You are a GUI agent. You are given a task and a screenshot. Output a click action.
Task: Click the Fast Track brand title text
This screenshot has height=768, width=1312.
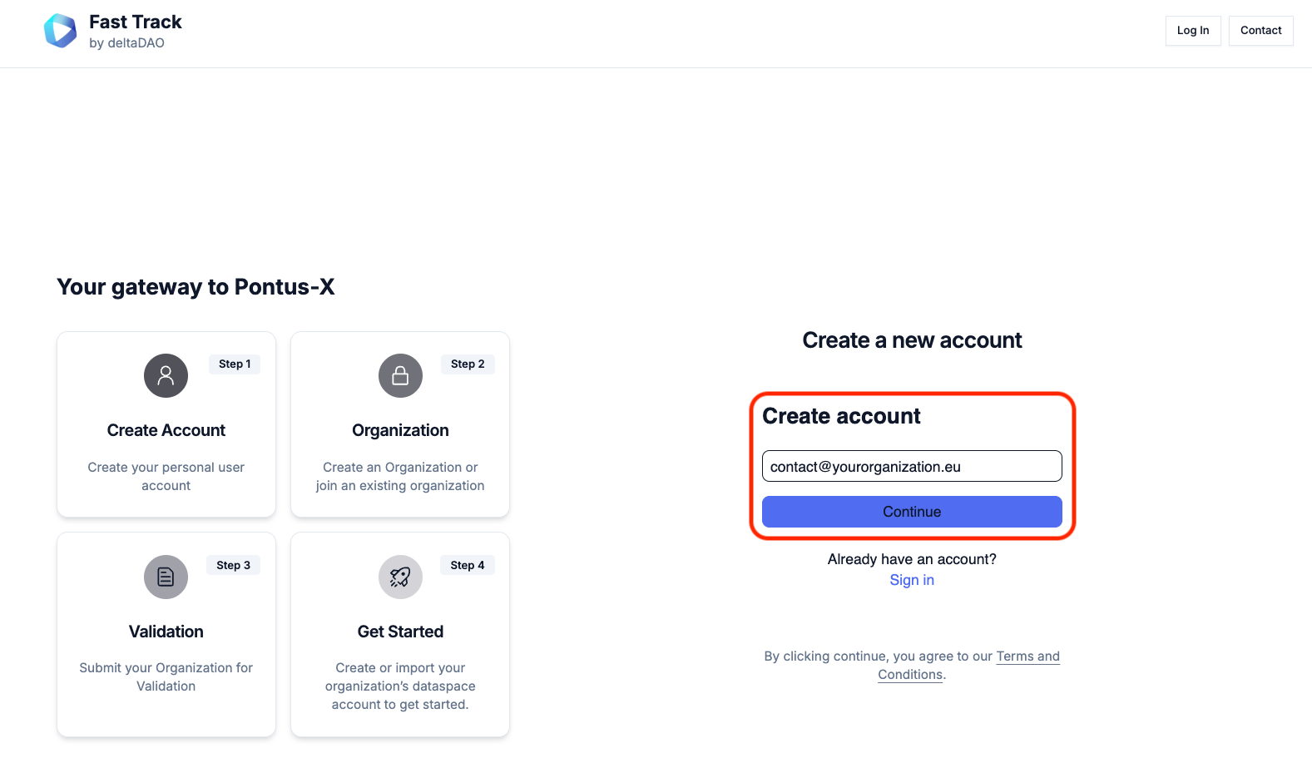pyautogui.click(x=136, y=22)
